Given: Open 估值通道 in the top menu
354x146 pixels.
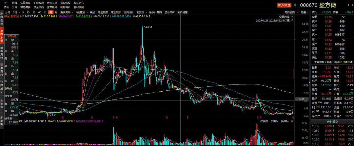Looking at the screenshot, I should point(25,3).
